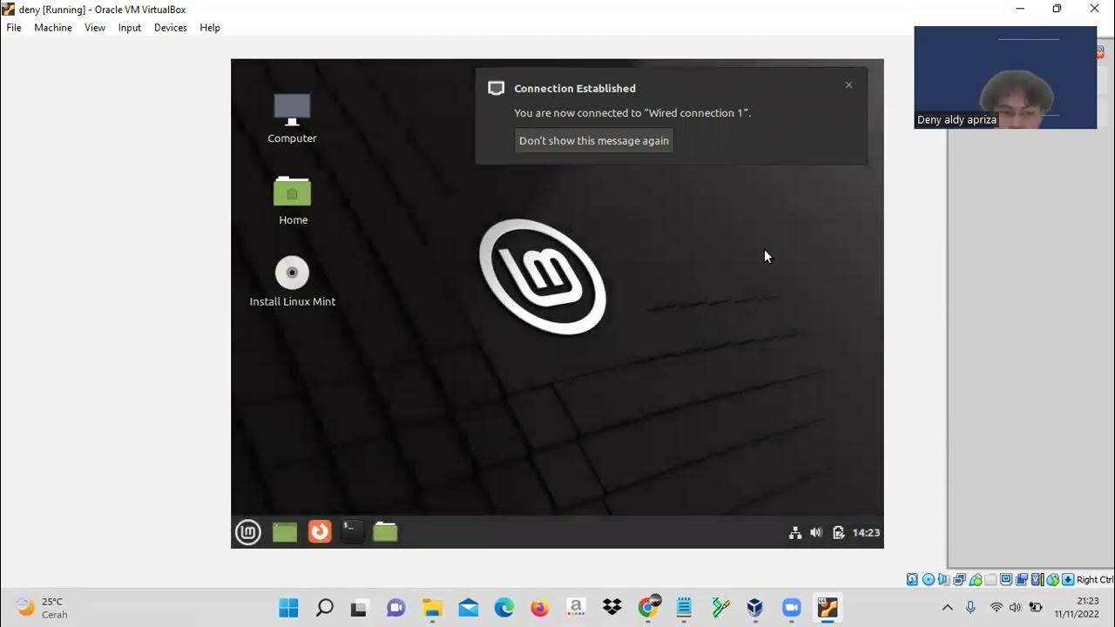Click the Right Ctrl host key label
The height and width of the screenshot is (627, 1115).
[x=1095, y=580]
